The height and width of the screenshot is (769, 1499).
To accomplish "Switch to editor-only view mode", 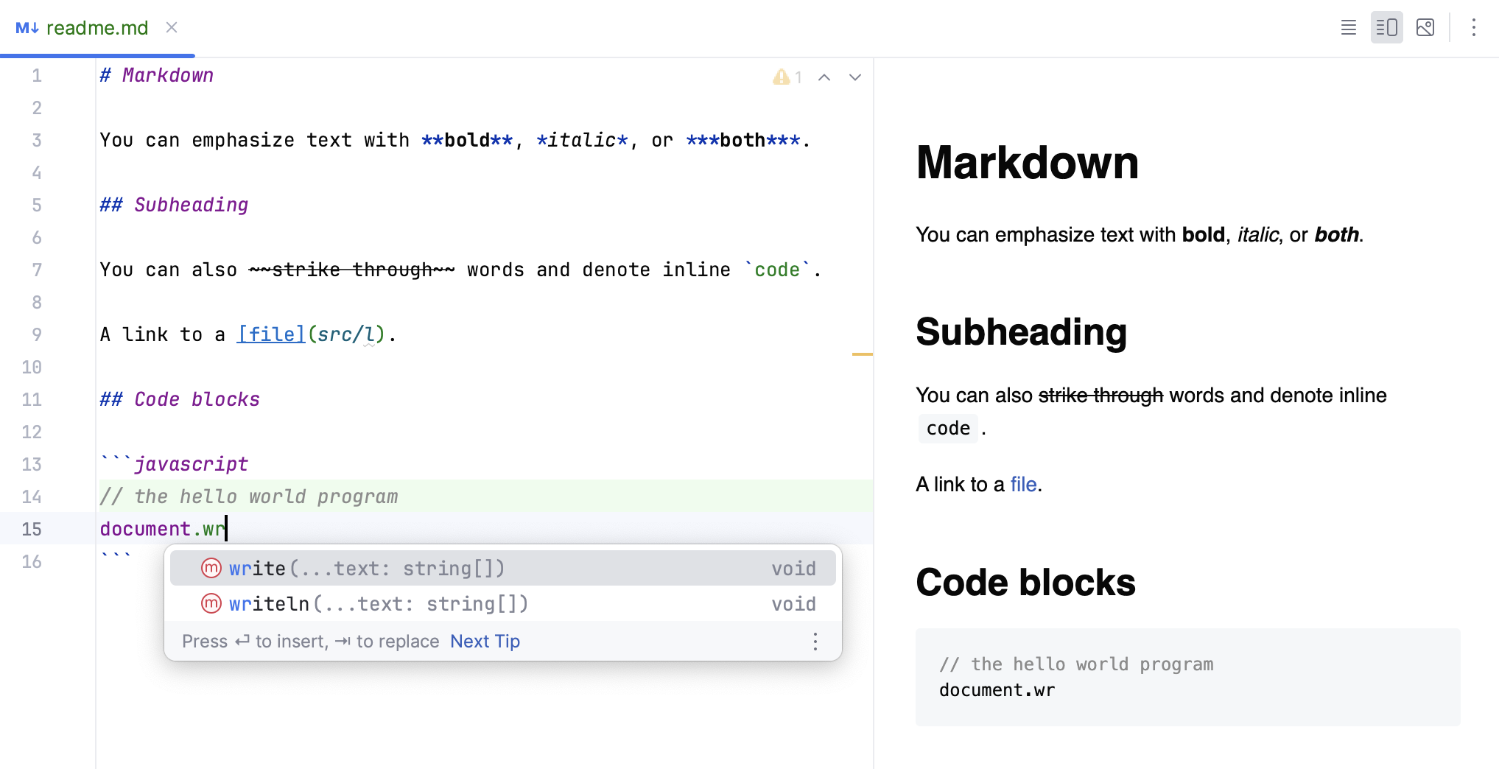I will [1348, 27].
